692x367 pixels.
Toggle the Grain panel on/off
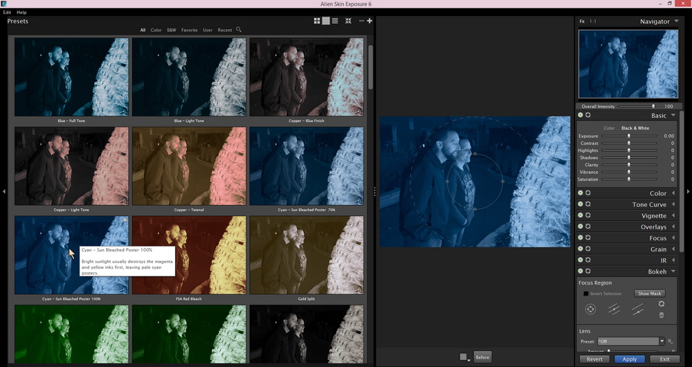coord(581,249)
